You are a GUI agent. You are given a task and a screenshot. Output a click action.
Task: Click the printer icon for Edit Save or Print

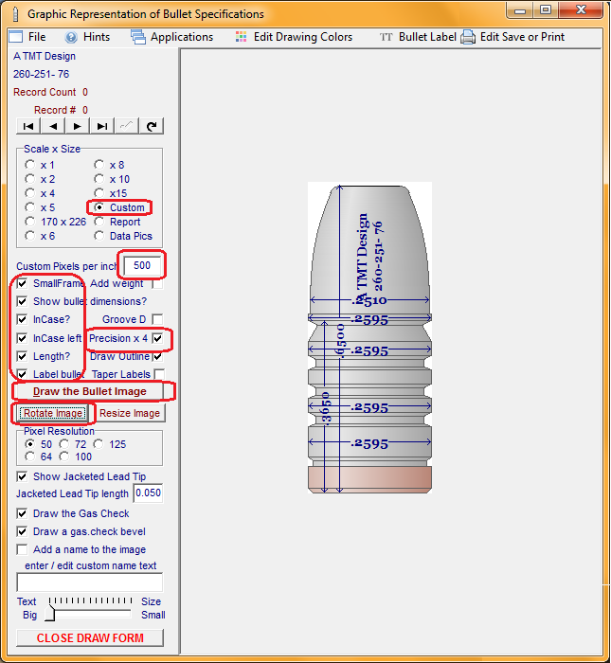tap(468, 37)
